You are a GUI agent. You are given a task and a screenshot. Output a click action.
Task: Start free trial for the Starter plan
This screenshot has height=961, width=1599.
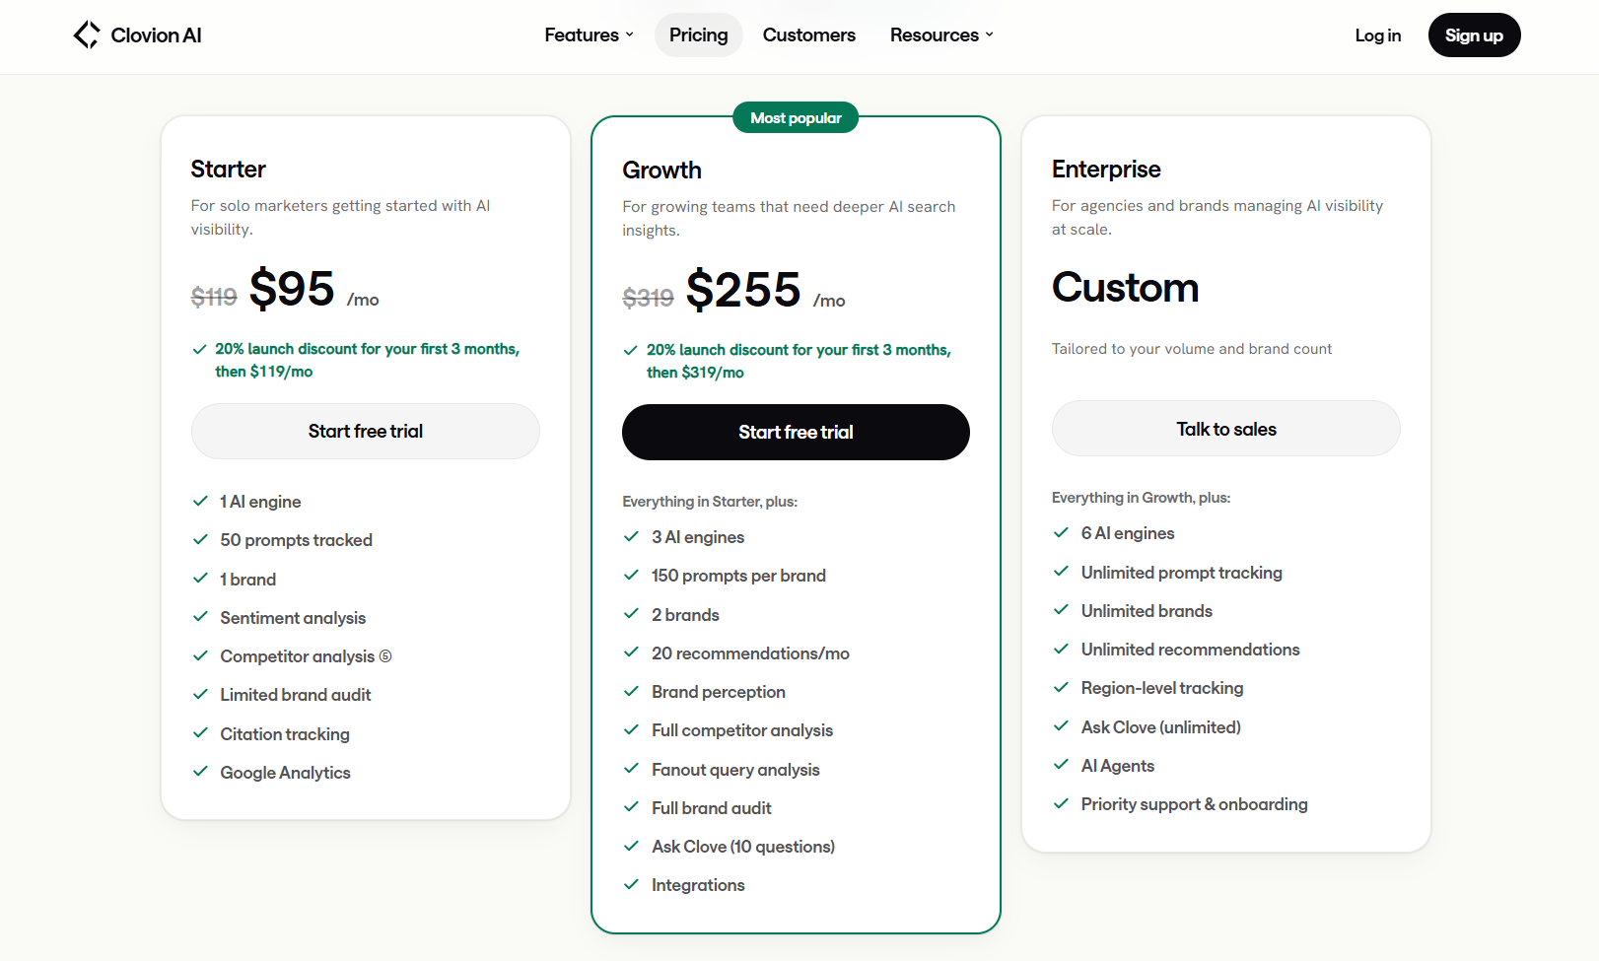point(366,431)
